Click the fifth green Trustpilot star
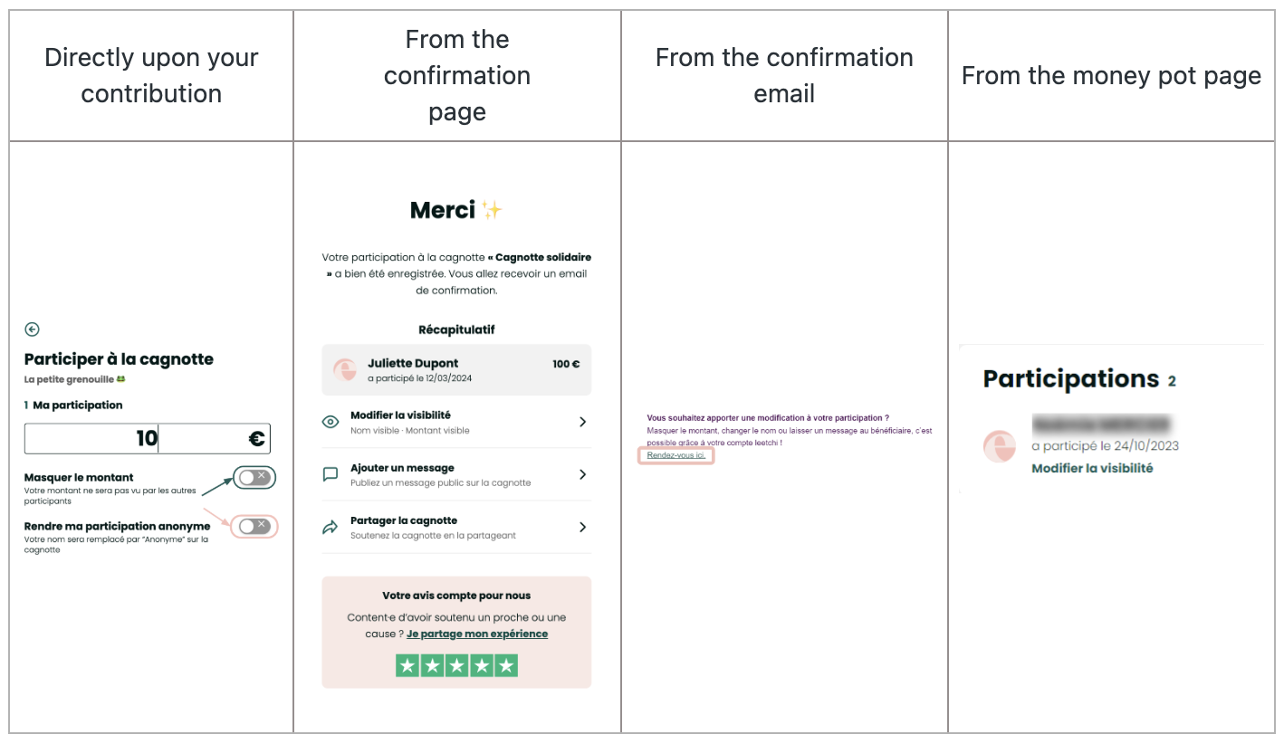1284x744 pixels. (x=506, y=666)
